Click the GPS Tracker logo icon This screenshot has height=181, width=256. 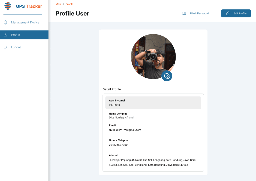click(x=8, y=6)
